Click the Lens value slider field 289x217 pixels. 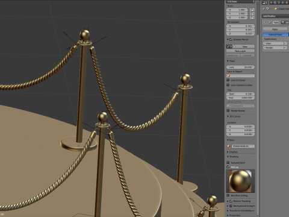pos(240,67)
